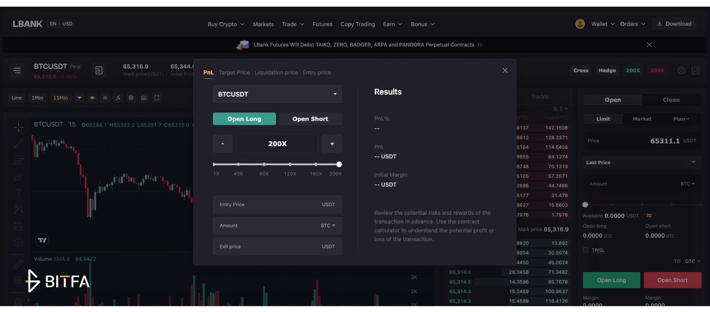Expand the Earn navigation menu

pos(393,24)
